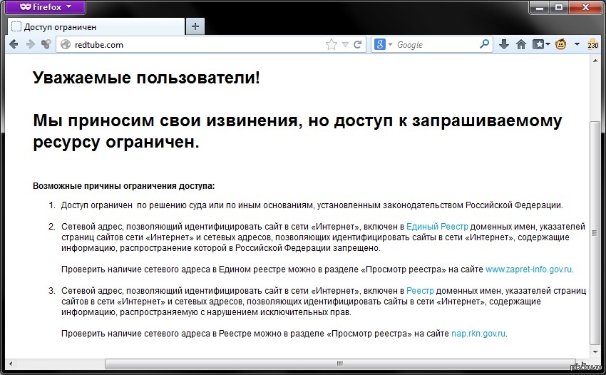Reload the current page
The width and height of the screenshot is (606, 375).
(358, 44)
